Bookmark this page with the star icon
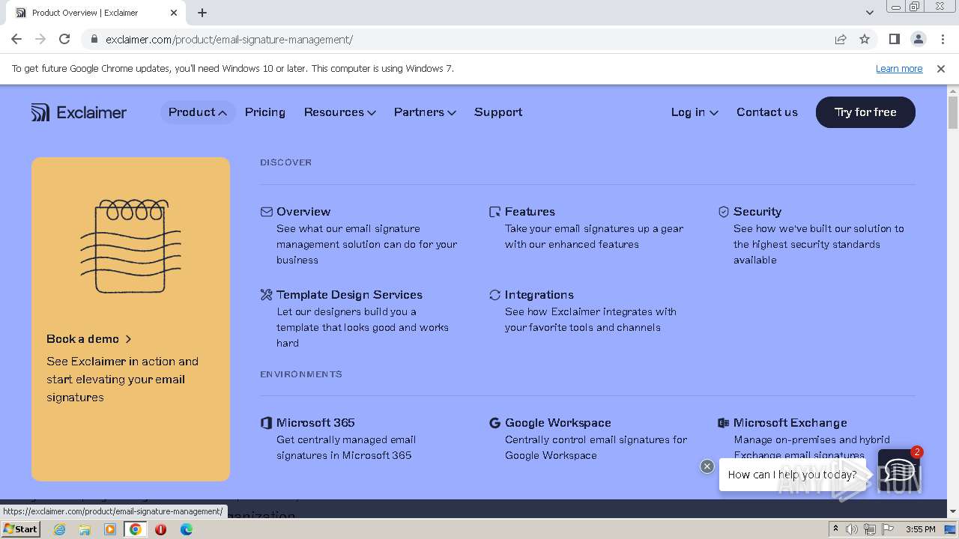The width and height of the screenshot is (959, 539). [x=865, y=39]
